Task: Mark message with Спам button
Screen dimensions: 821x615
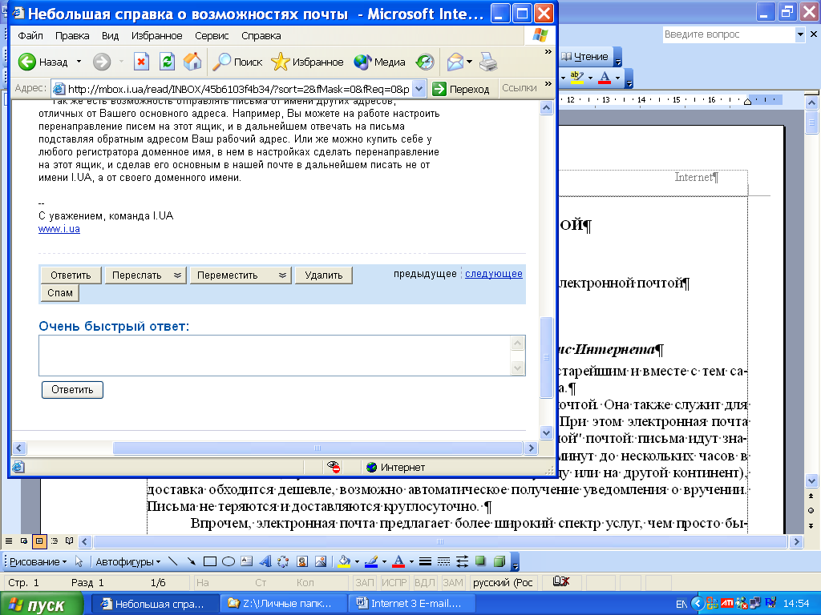Action: 59,293
